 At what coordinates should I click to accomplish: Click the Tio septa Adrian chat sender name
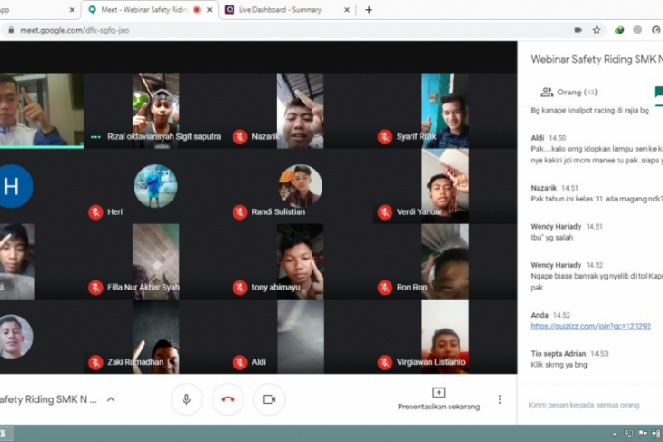click(x=559, y=354)
